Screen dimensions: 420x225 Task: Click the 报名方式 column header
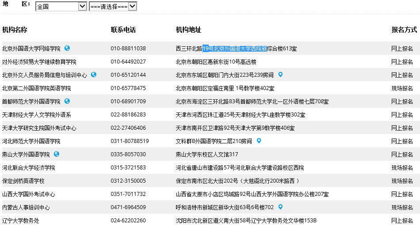404,30
